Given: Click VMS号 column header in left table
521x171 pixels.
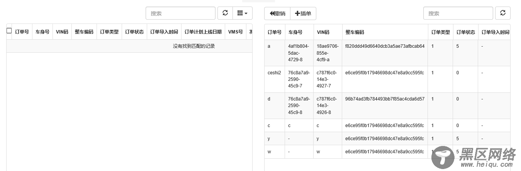Looking at the screenshot, I should (x=236, y=32).
